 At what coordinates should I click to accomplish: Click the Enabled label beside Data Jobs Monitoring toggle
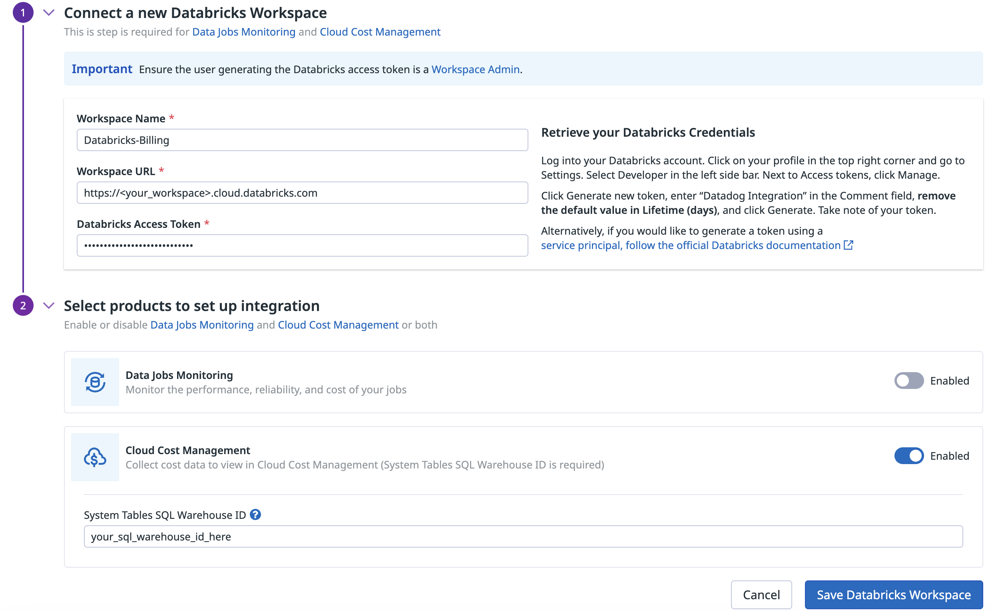(x=950, y=381)
